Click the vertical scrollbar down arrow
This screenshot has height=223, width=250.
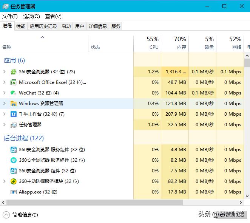pyautogui.click(x=247, y=196)
